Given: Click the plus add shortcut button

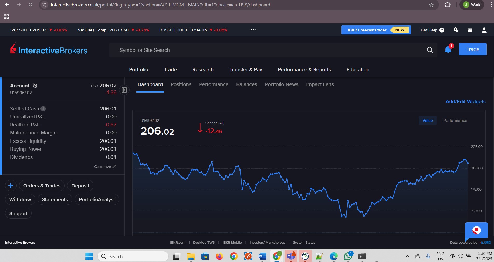Looking at the screenshot, I should point(11,186).
